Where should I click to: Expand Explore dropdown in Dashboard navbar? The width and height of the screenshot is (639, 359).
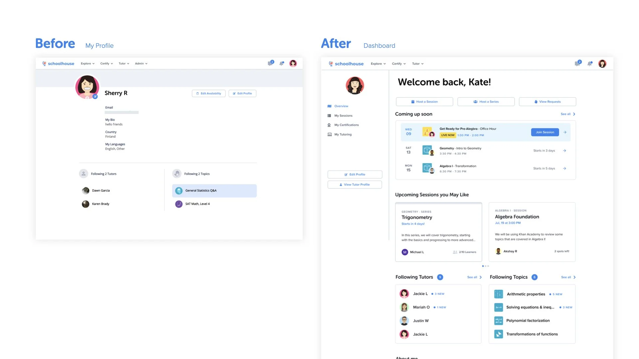(378, 64)
